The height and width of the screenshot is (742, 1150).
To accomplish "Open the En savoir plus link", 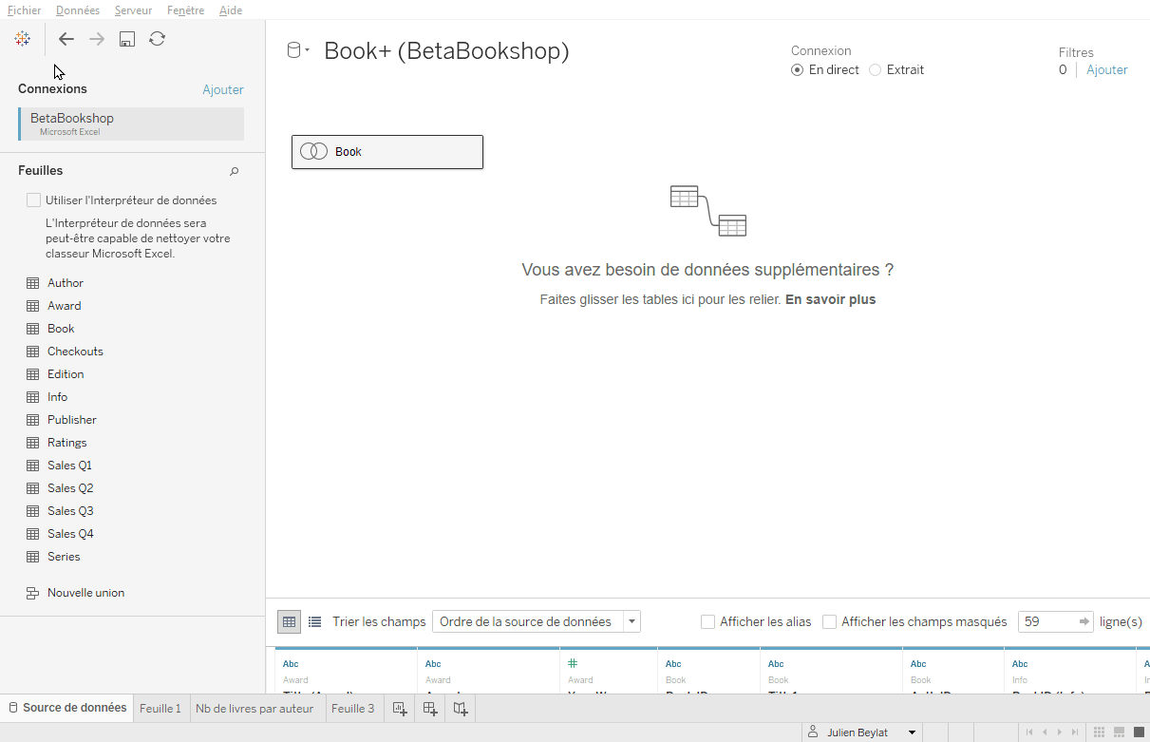I will [x=830, y=299].
